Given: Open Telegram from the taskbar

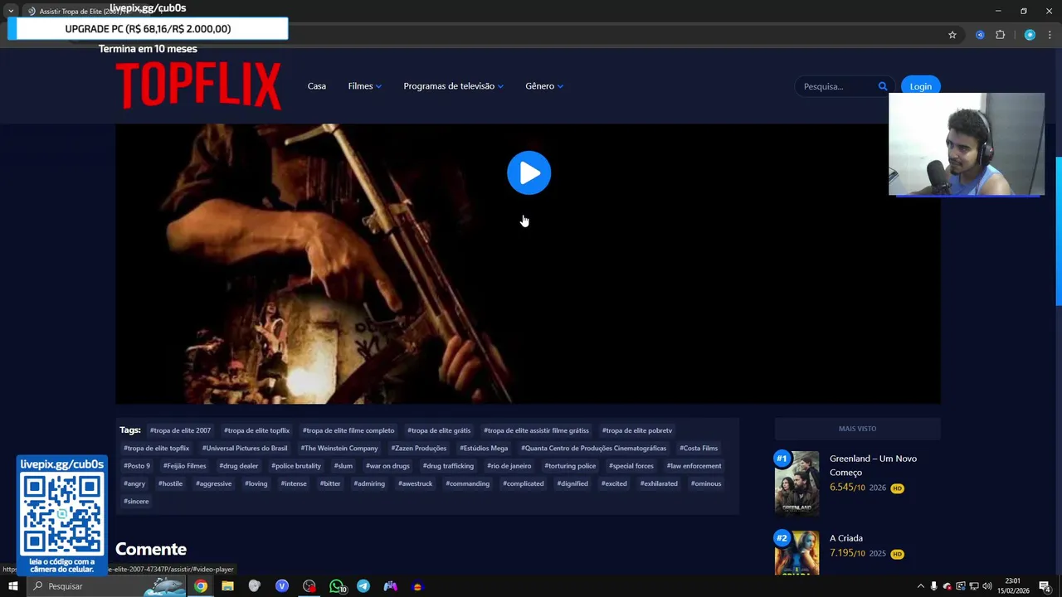Looking at the screenshot, I should tap(363, 586).
